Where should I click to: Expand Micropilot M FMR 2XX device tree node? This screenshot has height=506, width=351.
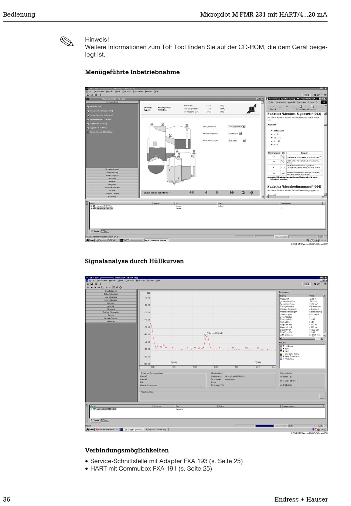[x=91, y=208]
